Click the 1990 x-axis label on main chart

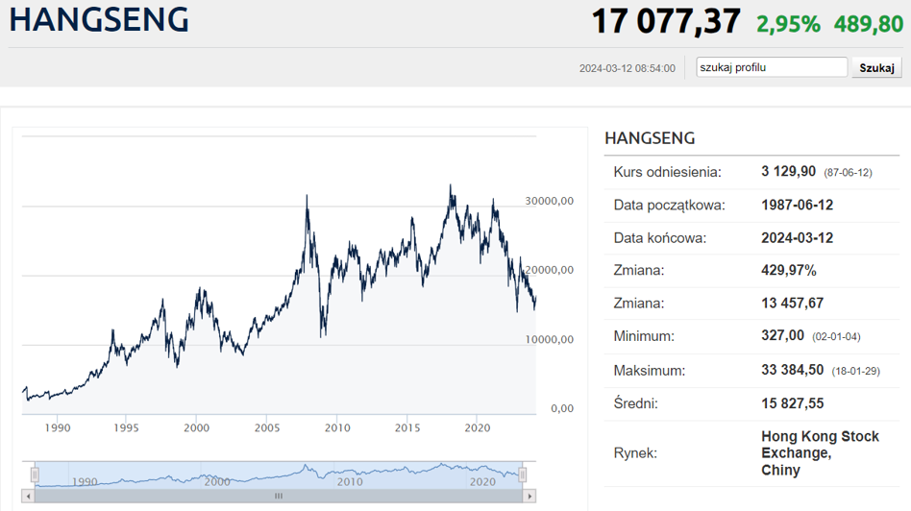57,428
